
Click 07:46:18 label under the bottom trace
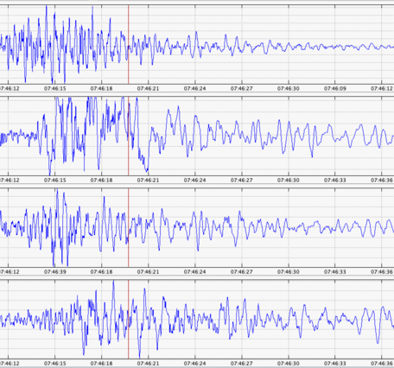tap(101, 364)
